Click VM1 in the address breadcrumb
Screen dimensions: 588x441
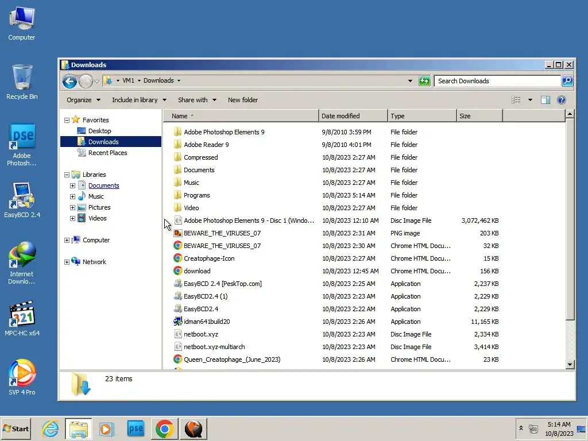pyautogui.click(x=128, y=80)
